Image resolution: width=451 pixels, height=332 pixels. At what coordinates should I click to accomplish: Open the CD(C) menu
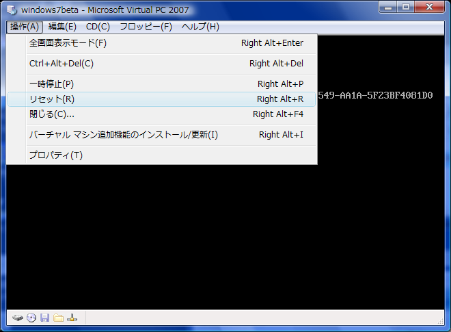coord(98,27)
